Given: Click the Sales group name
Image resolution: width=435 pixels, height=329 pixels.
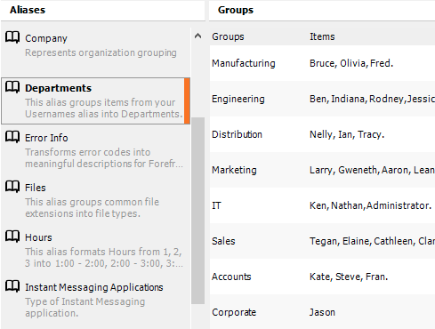Looking at the screenshot, I should point(223,241).
